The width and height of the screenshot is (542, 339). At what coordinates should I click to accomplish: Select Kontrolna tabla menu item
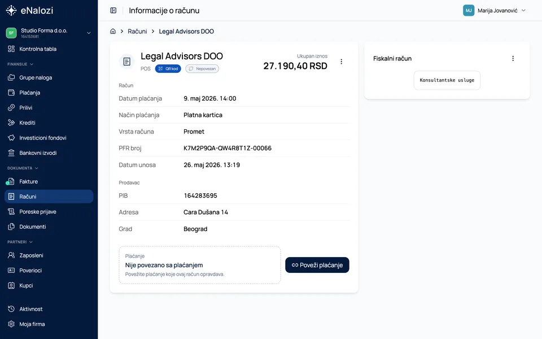coord(49,49)
